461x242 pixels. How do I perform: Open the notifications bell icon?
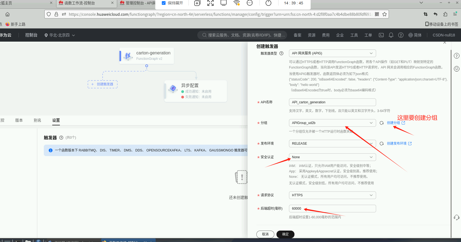pos(391,35)
